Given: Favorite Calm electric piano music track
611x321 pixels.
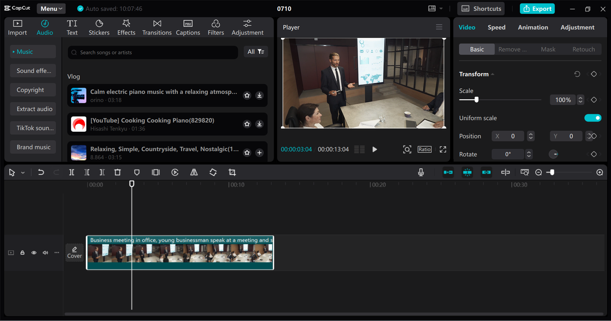Looking at the screenshot, I should (x=247, y=95).
